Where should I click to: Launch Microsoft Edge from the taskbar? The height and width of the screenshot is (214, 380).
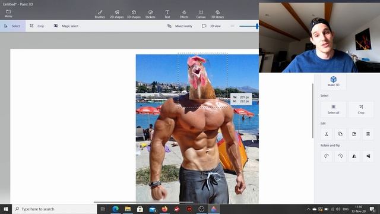tap(115, 209)
